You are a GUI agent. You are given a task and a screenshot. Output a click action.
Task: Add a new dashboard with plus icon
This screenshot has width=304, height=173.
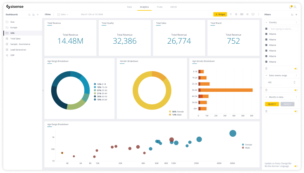[38, 14]
